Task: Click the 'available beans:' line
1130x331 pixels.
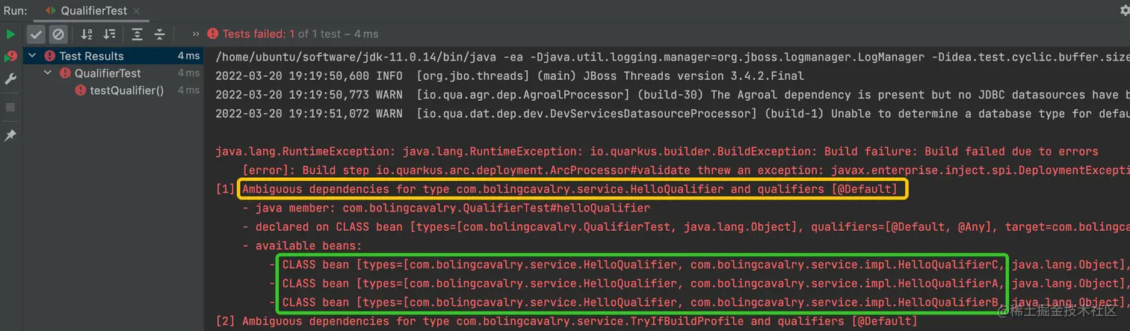Action: 301,246
